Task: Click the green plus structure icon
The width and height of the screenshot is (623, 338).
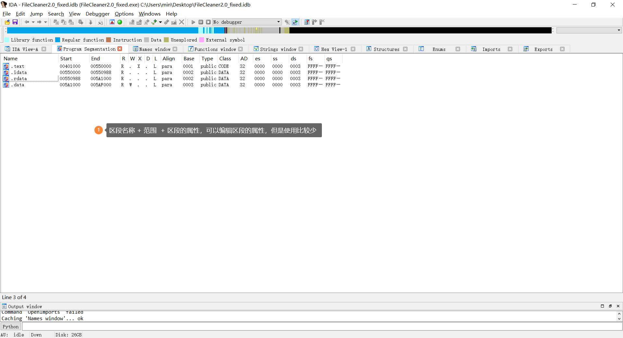Action: tap(154, 22)
